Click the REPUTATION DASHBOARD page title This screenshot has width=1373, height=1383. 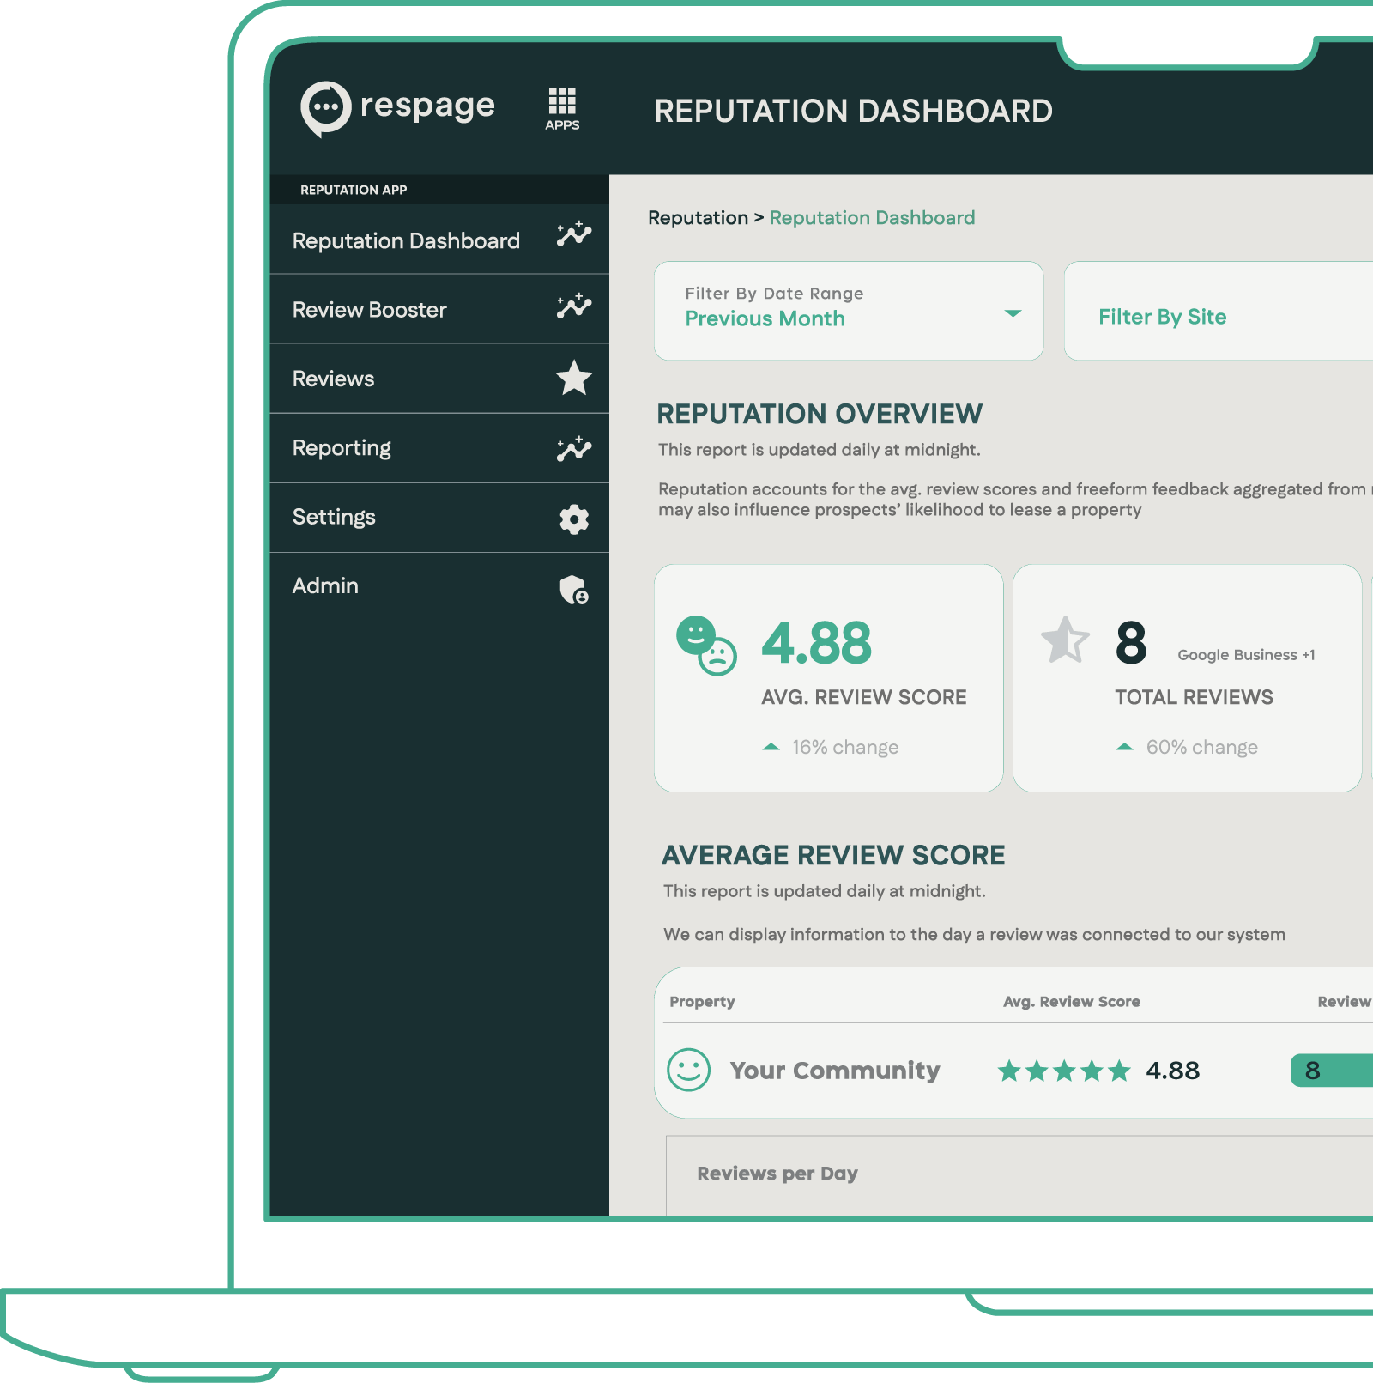coord(854,111)
